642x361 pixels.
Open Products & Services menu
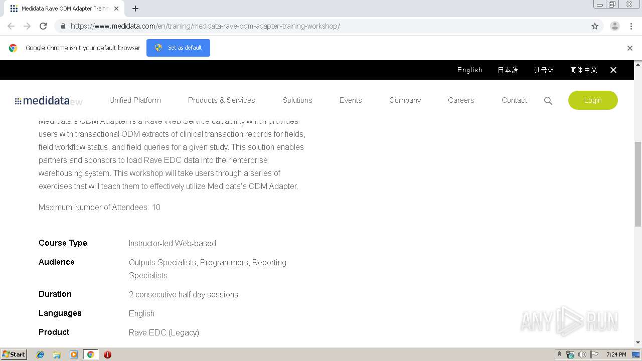[x=222, y=100]
